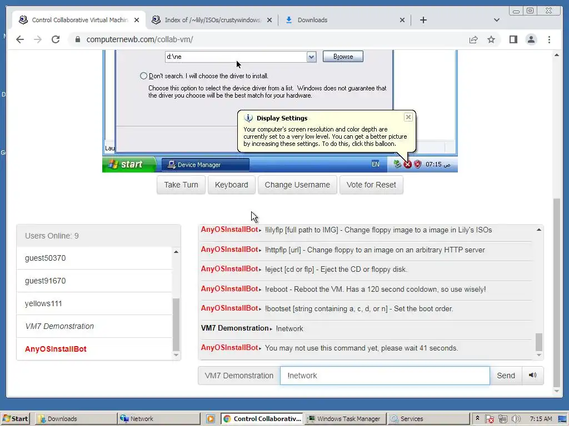Viewport: 569px width, 426px height.
Task: Click the green hardware tray icon in VM
Action: point(397,164)
